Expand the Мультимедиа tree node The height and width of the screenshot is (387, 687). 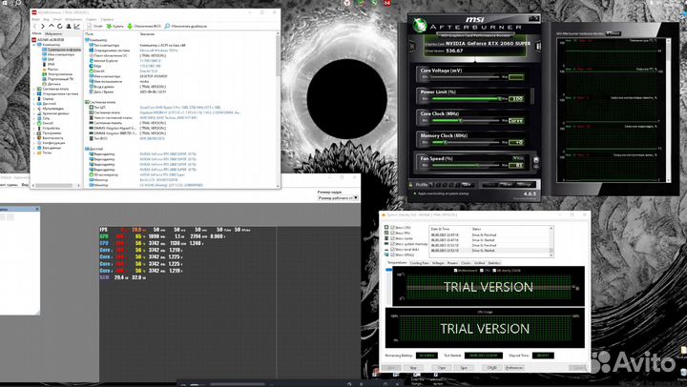(34, 109)
